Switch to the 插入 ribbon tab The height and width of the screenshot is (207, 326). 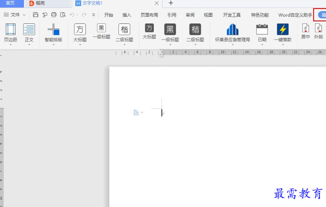[126, 15]
